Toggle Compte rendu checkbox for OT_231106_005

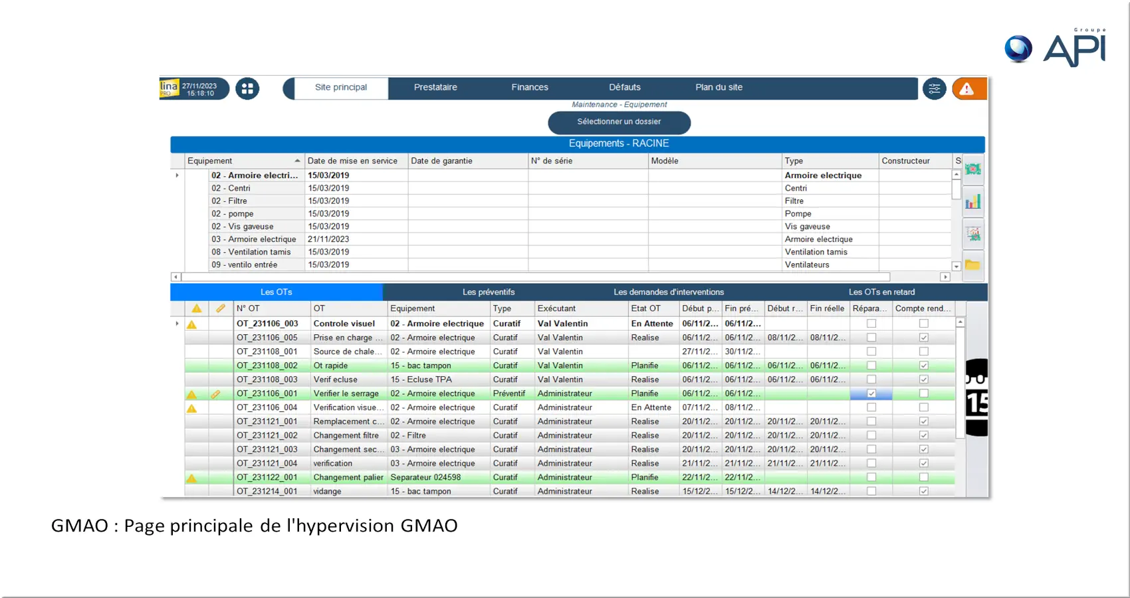tap(923, 338)
